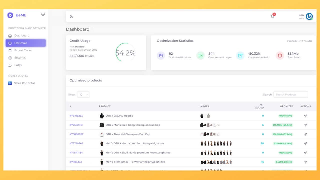The width and height of the screenshot is (320, 180).
Task: Click the Expert Tasks clipboard icon
Action: coord(10,50)
